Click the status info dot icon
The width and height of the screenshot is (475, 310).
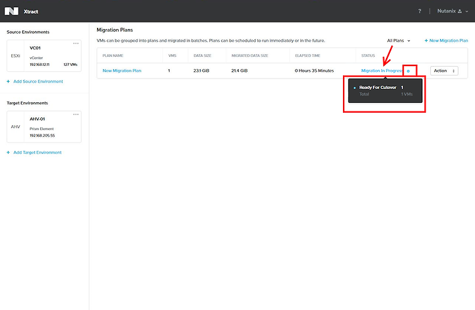(x=408, y=71)
